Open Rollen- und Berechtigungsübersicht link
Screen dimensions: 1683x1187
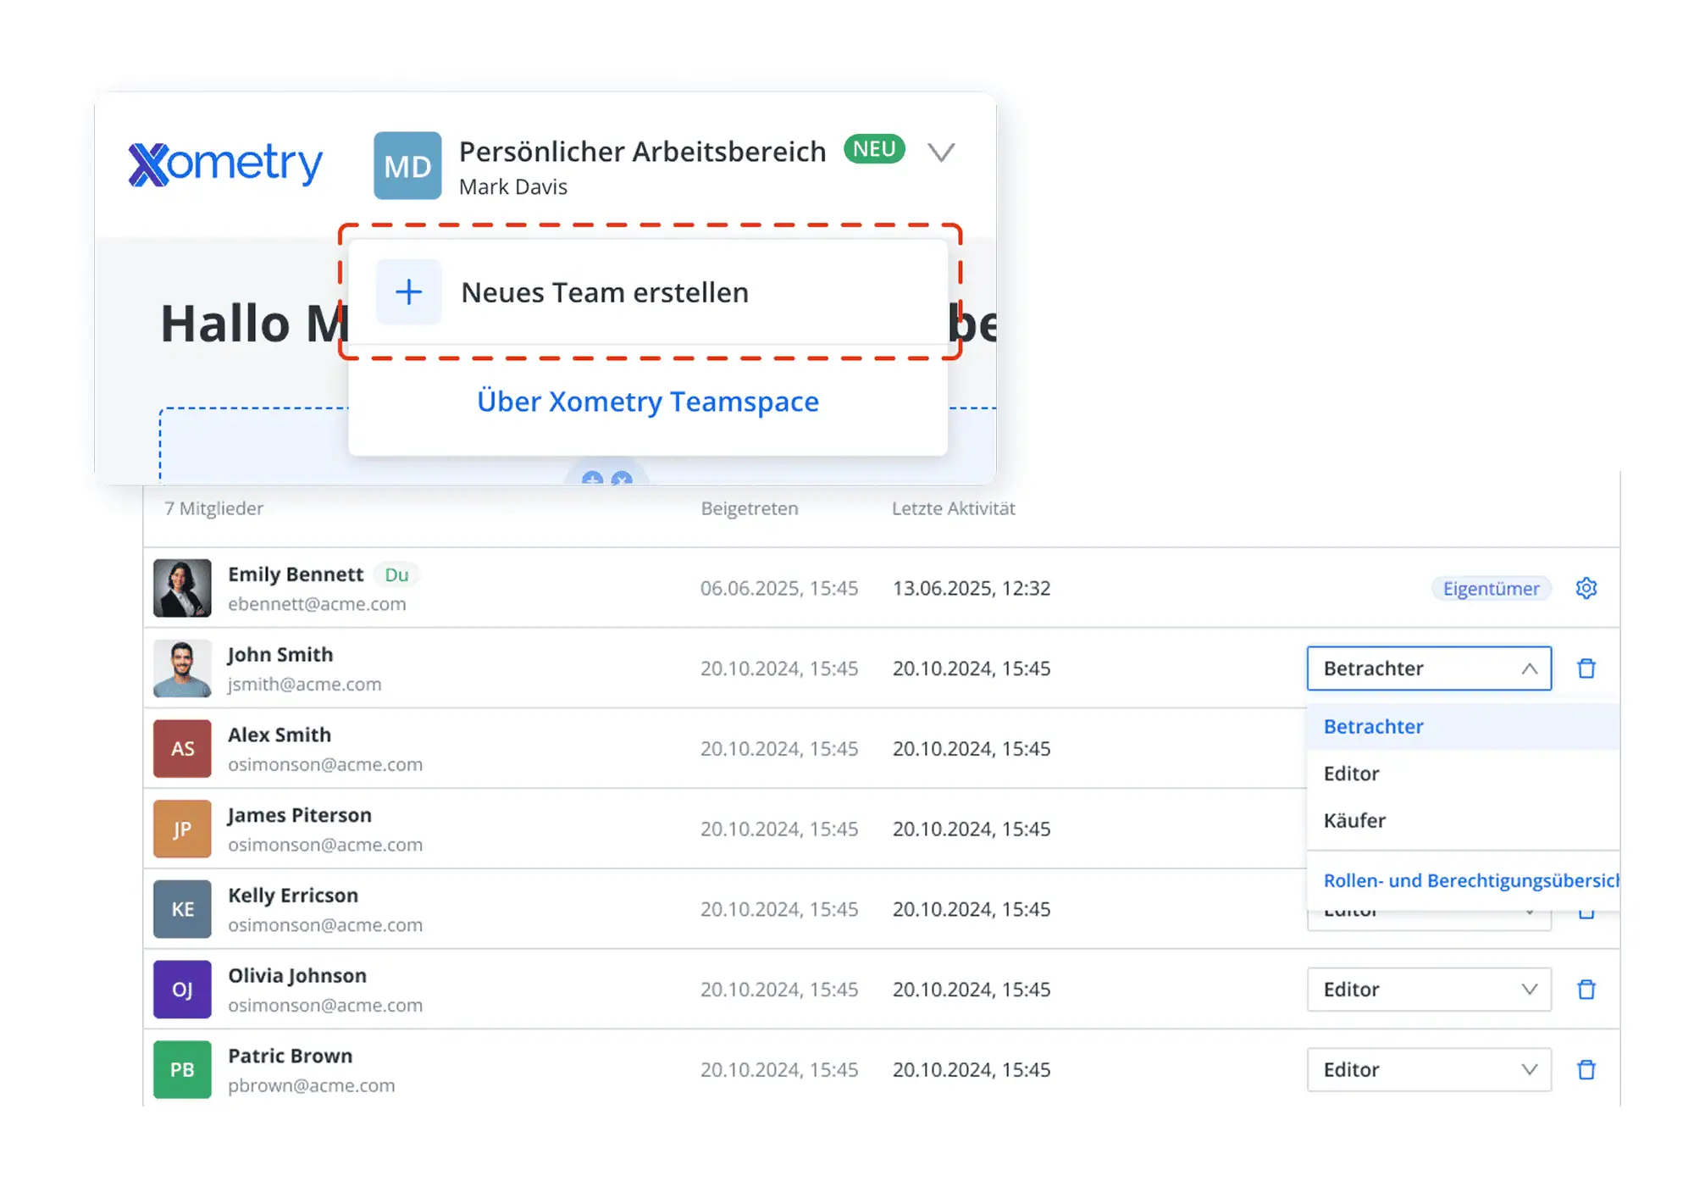pyautogui.click(x=1471, y=881)
